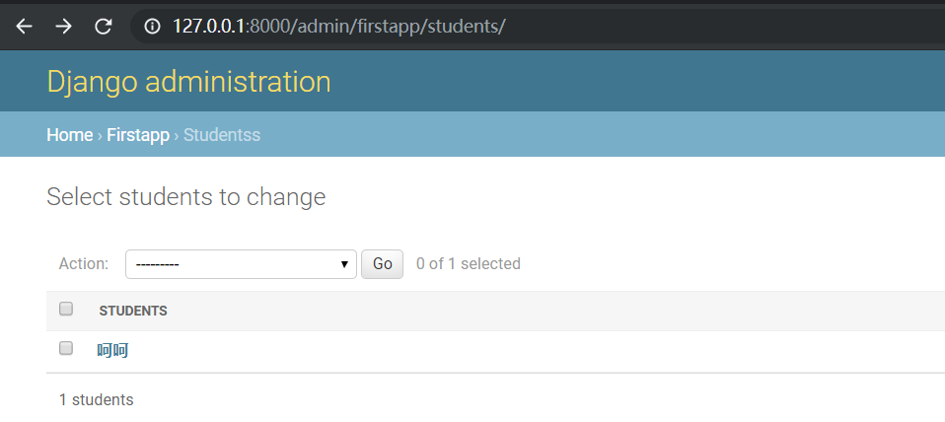Click the Studentss breadcrumb text

coord(222,135)
